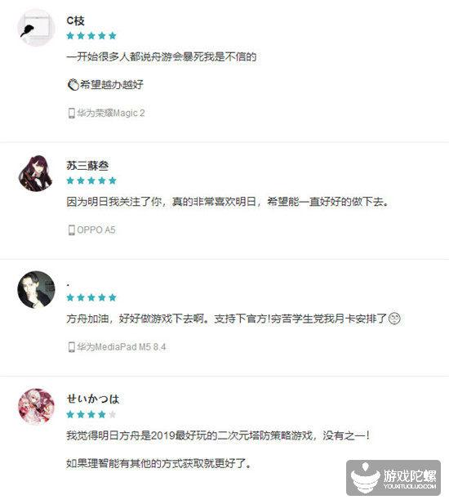Click the phone icon next to OPPO A5

pyautogui.click(x=71, y=230)
